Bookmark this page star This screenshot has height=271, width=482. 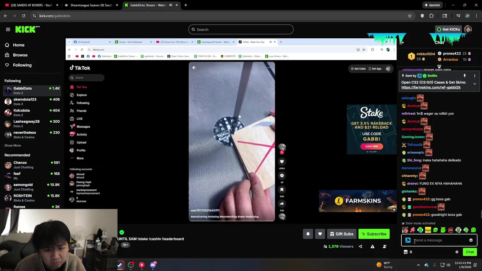point(410,16)
